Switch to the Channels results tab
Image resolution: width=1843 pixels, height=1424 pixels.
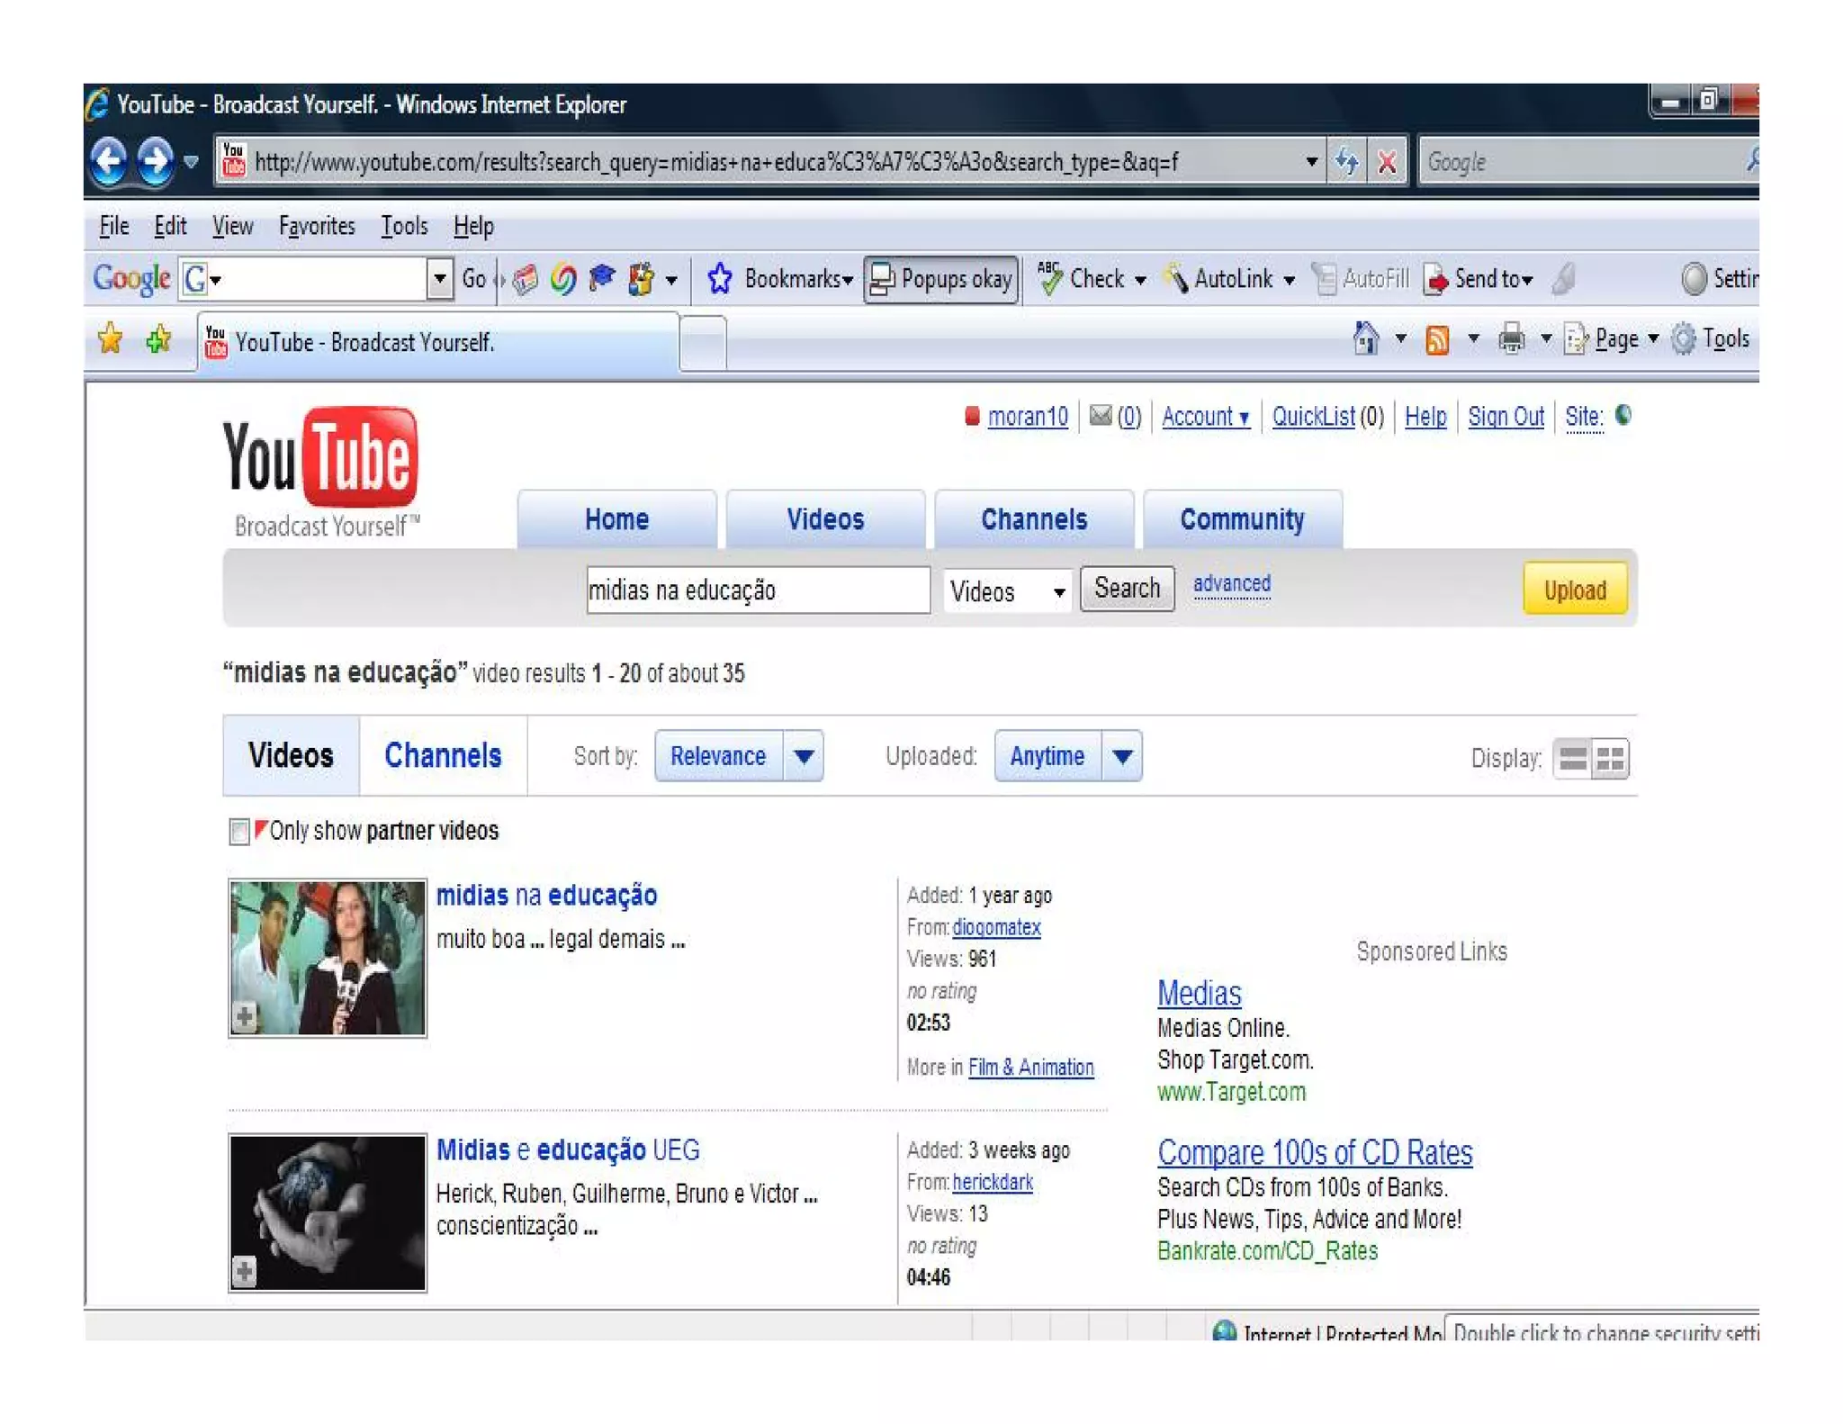pyautogui.click(x=443, y=755)
